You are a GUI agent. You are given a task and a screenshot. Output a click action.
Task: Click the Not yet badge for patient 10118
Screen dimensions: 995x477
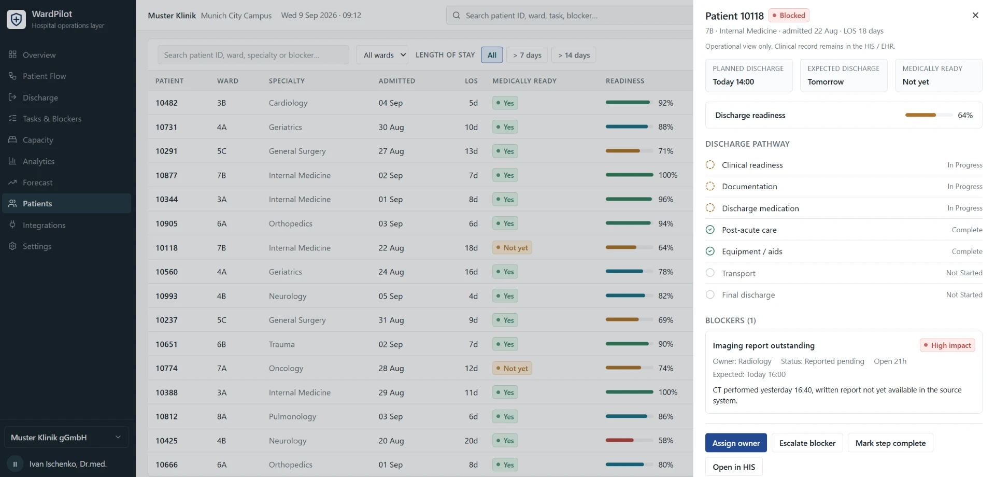(512, 248)
